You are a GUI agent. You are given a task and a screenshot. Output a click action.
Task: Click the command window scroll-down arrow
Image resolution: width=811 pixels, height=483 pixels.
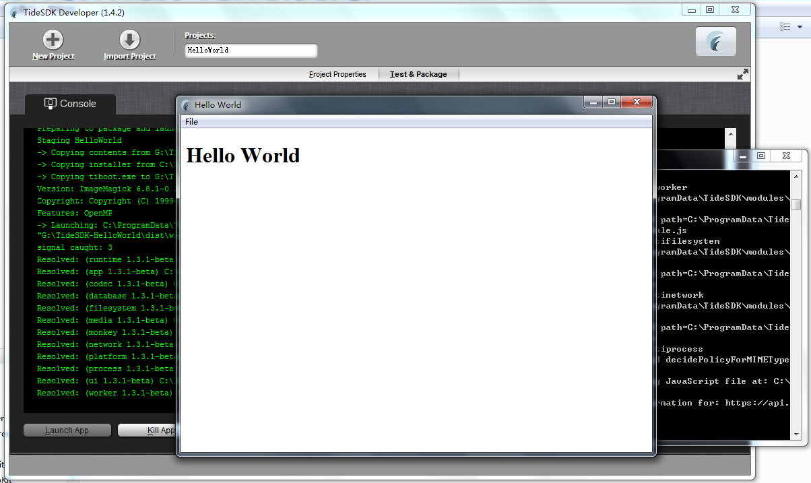click(796, 434)
